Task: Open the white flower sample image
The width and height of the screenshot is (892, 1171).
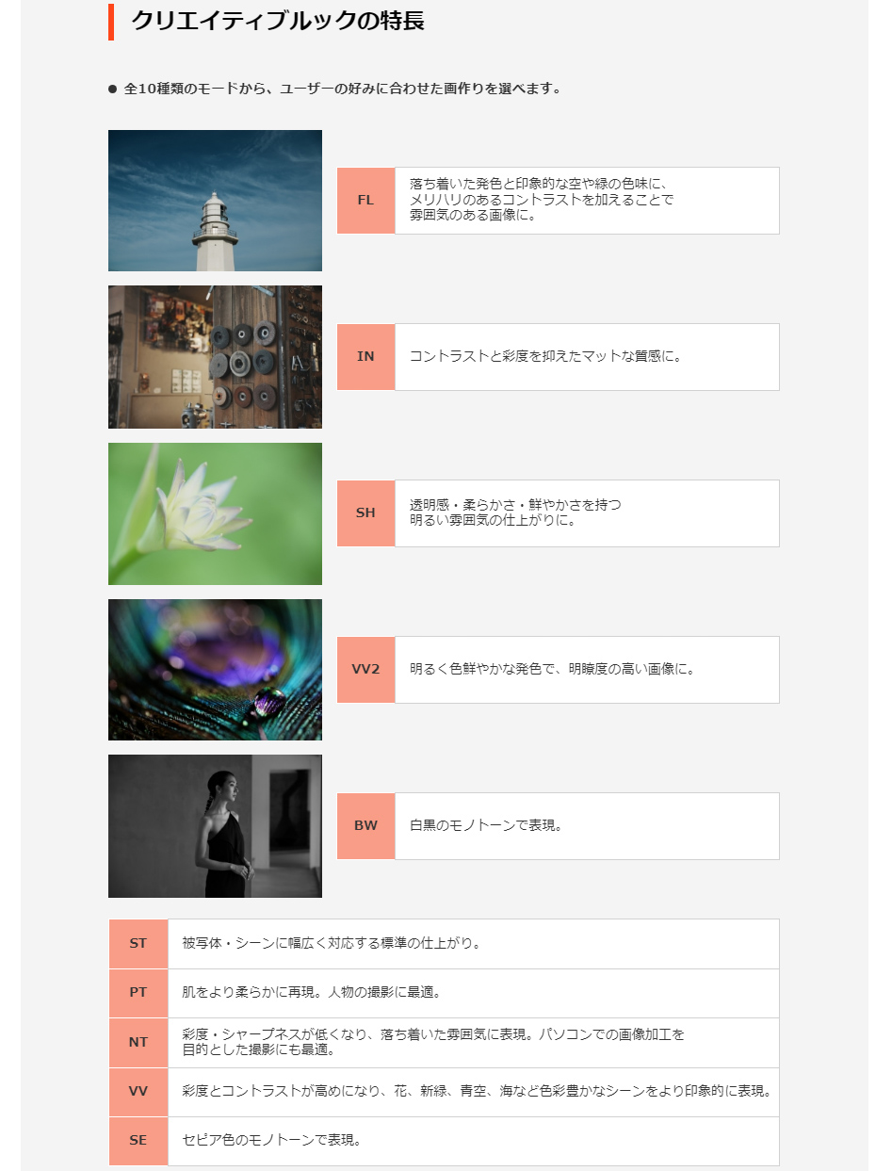Action: coord(215,513)
